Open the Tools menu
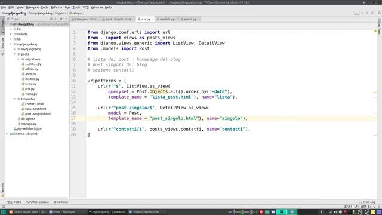Image resolution: width=382 pixels, height=215 pixels. tap(76, 7)
